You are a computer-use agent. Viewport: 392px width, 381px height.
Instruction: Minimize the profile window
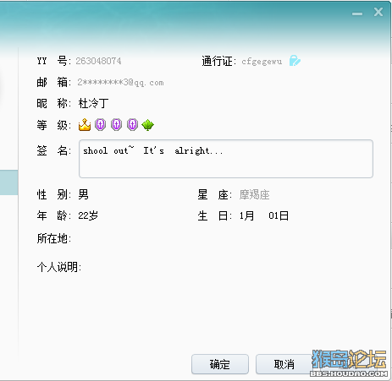point(357,14)
